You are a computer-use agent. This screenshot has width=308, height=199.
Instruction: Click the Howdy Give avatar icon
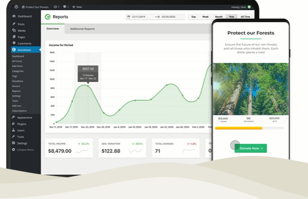pos(249,7)
